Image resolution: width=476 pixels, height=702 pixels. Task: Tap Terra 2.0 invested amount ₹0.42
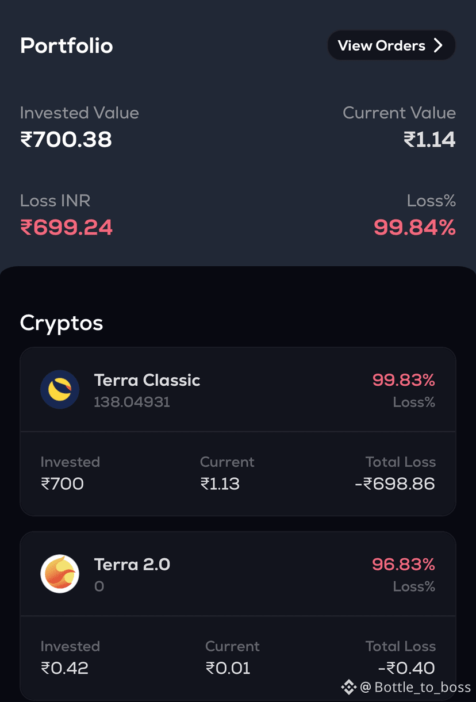tap(64, 668)
